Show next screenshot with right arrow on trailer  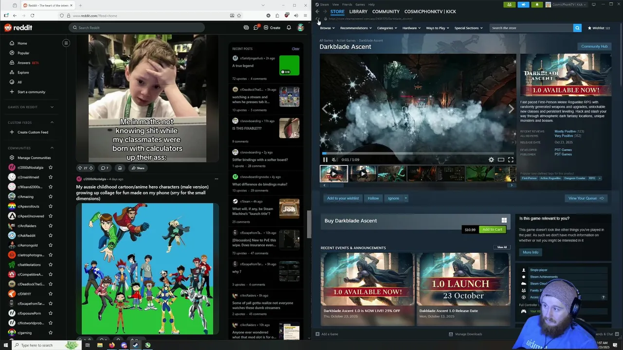click(511, 109)
